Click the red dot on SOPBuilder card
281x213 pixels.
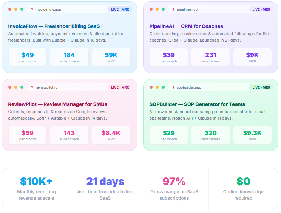[151, 87]
